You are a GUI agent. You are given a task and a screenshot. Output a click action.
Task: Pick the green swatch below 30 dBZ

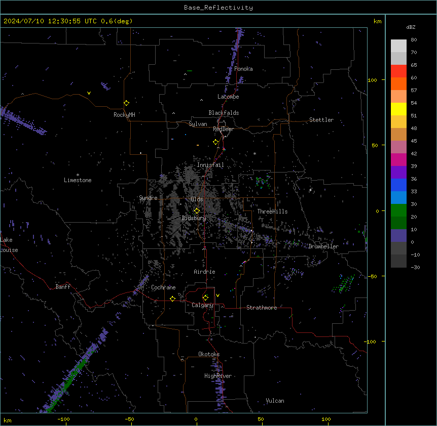pyautogui.click(x=398, y=210)
